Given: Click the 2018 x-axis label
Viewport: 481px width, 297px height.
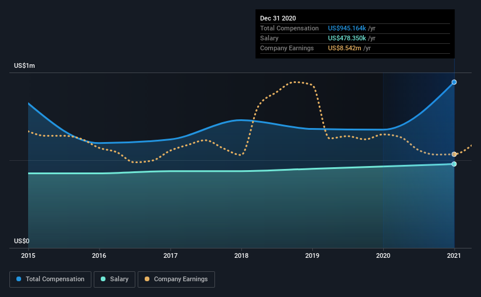Looking at the screenshot, I should [x=241, y=255].
